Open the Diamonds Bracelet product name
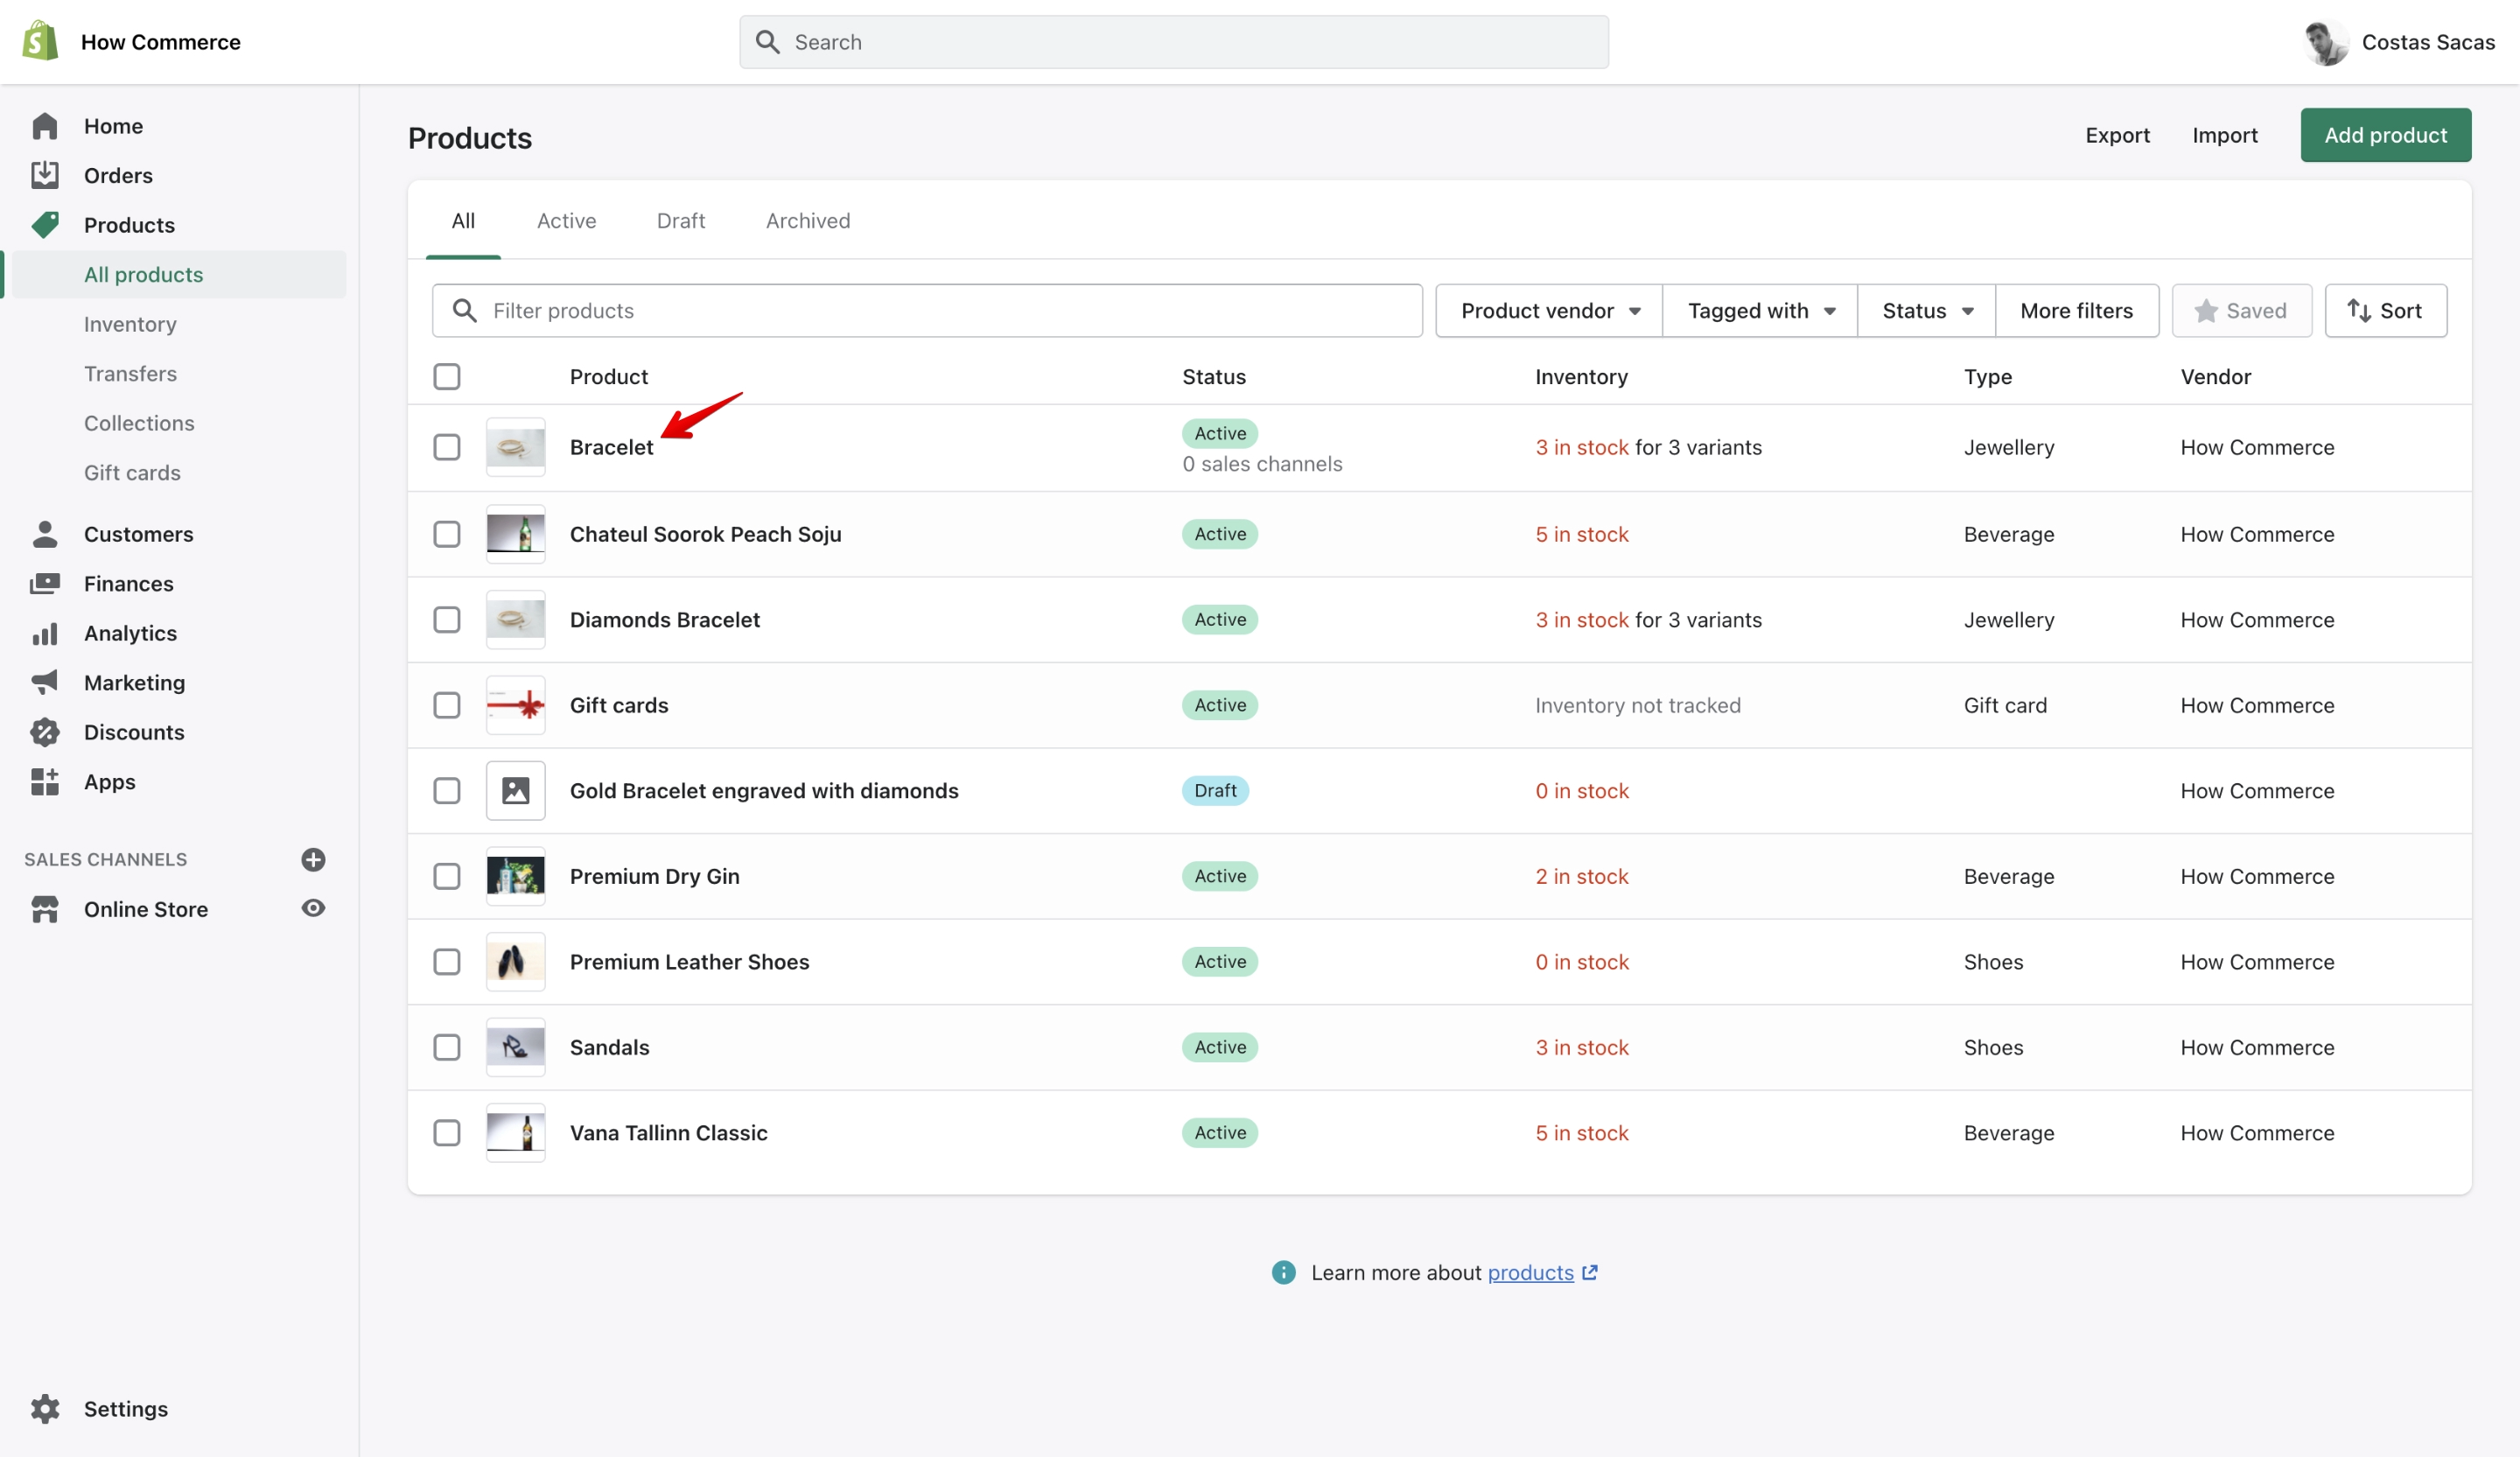 [x=664, y=619]
